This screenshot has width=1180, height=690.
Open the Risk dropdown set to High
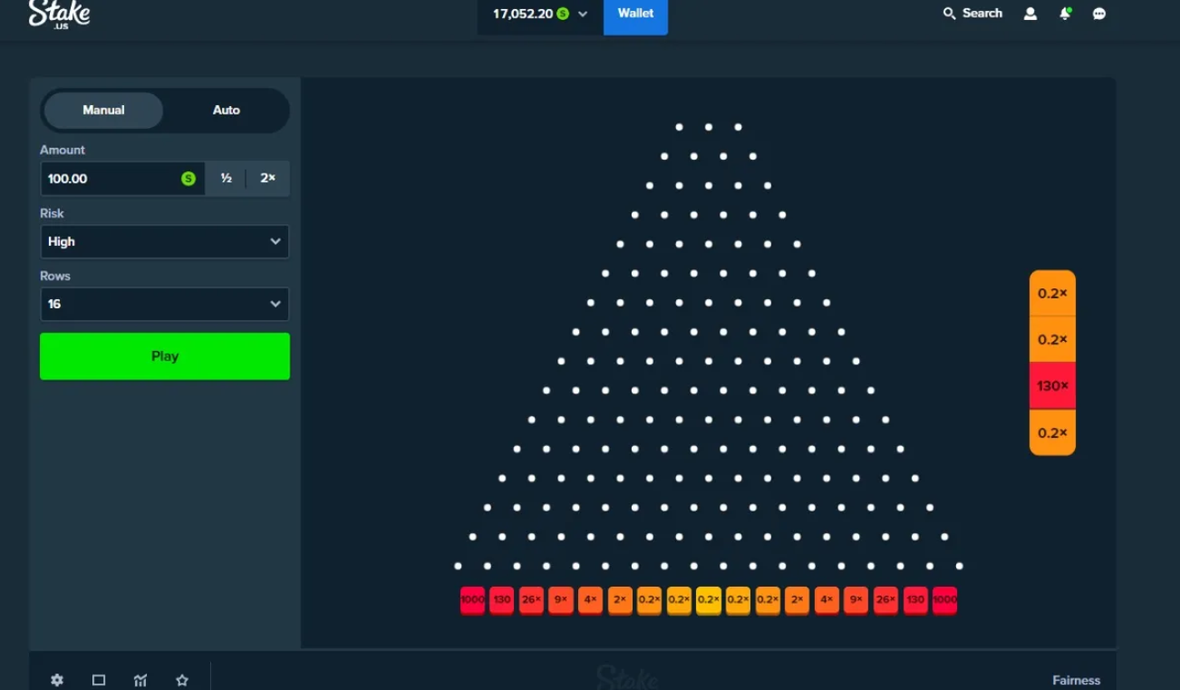pyautogui.click(x=165, y=242)
